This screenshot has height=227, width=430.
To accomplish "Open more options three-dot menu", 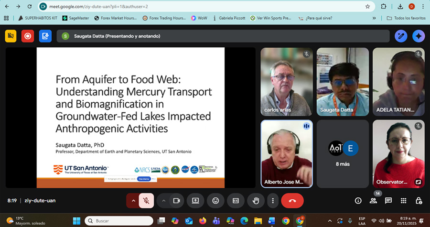I will coord(273,201).
